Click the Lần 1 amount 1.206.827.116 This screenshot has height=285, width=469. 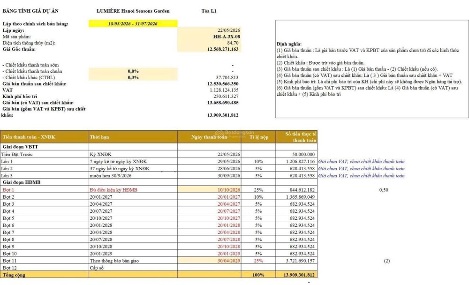300,162
